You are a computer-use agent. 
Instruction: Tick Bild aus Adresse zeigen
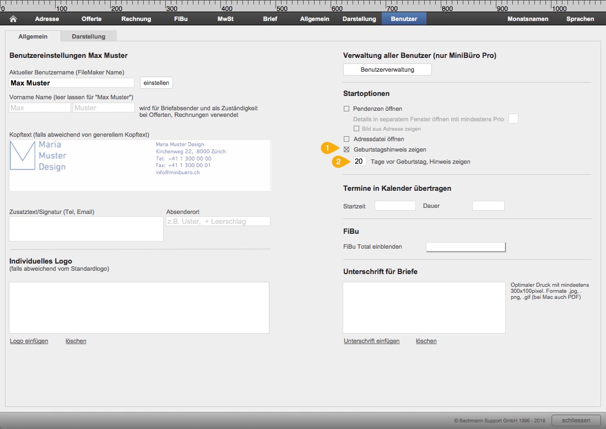point(356,128)
